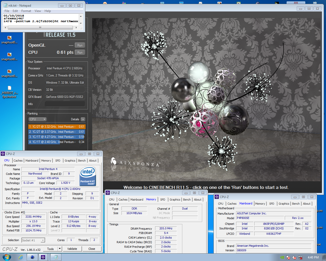Click the Notepad title bar icon

tap(5, 5)
